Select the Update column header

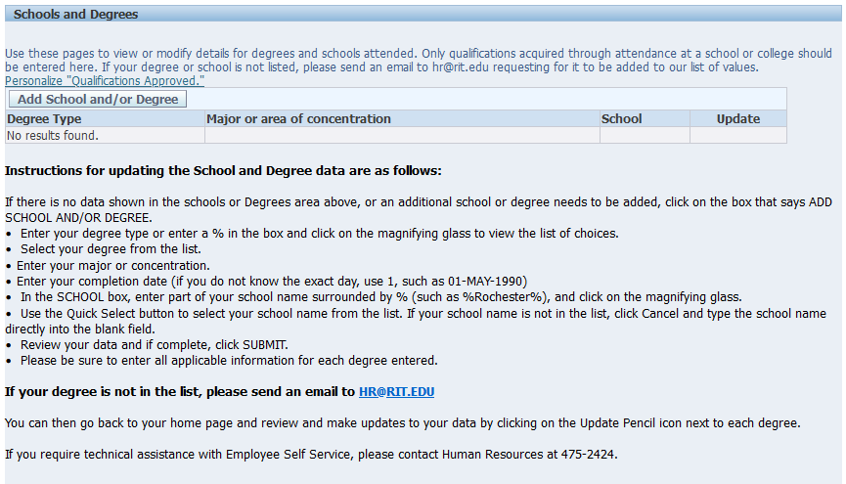click(737, 119)
